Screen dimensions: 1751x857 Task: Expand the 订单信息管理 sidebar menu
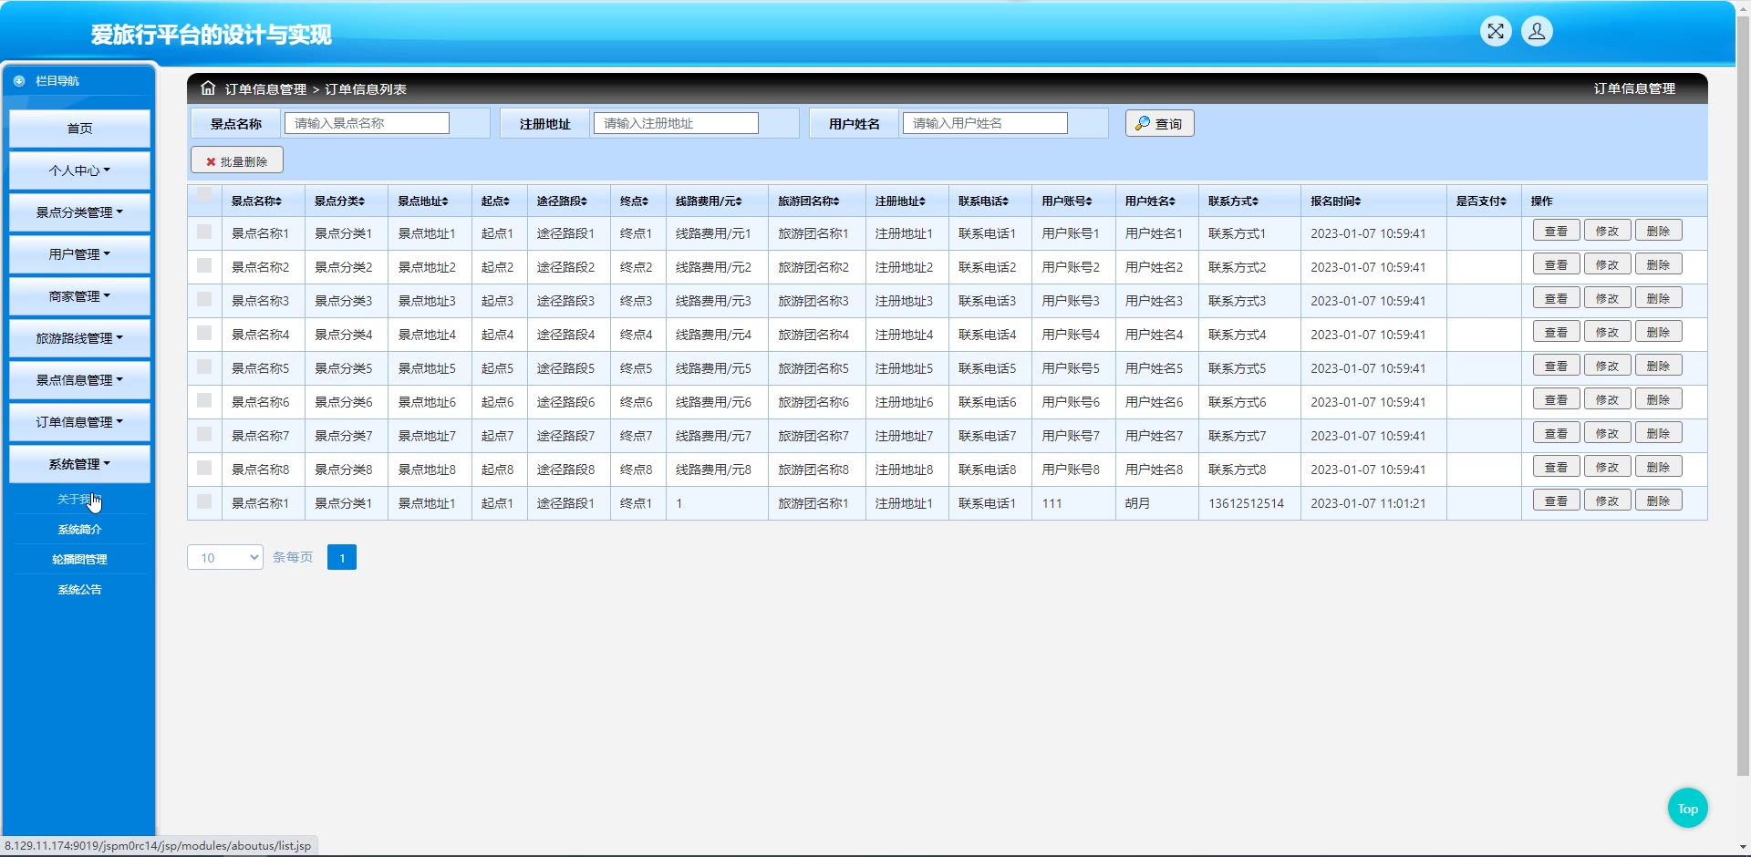(79, 422)
